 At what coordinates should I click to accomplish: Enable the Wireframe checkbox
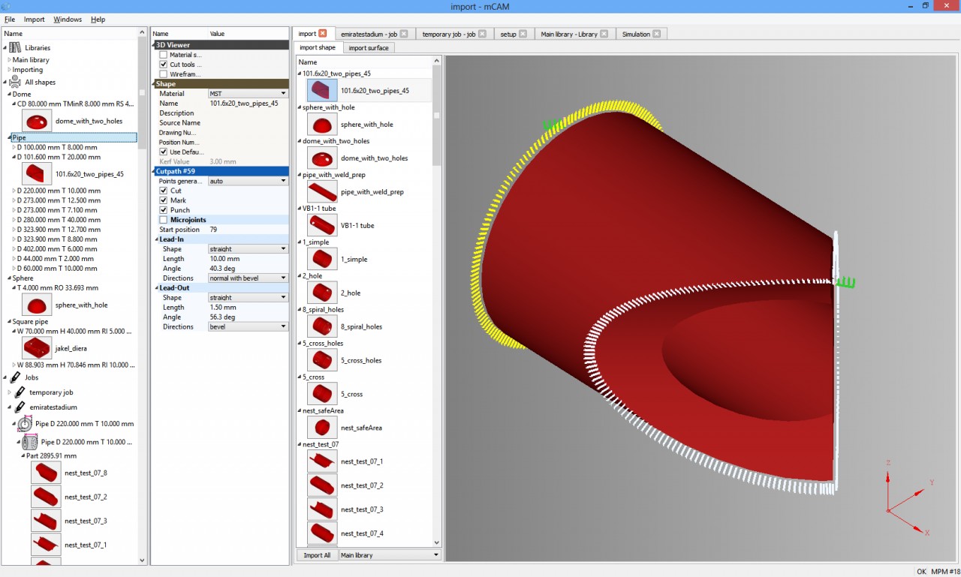164,74
